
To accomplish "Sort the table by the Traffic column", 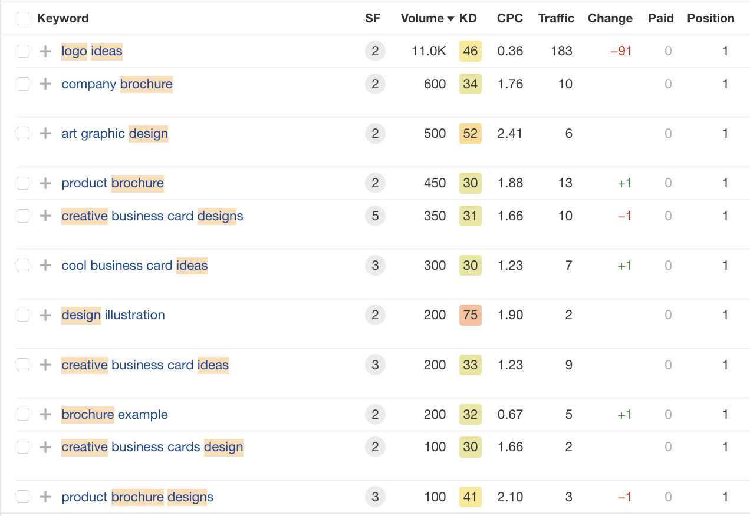I will coord(555,18).
